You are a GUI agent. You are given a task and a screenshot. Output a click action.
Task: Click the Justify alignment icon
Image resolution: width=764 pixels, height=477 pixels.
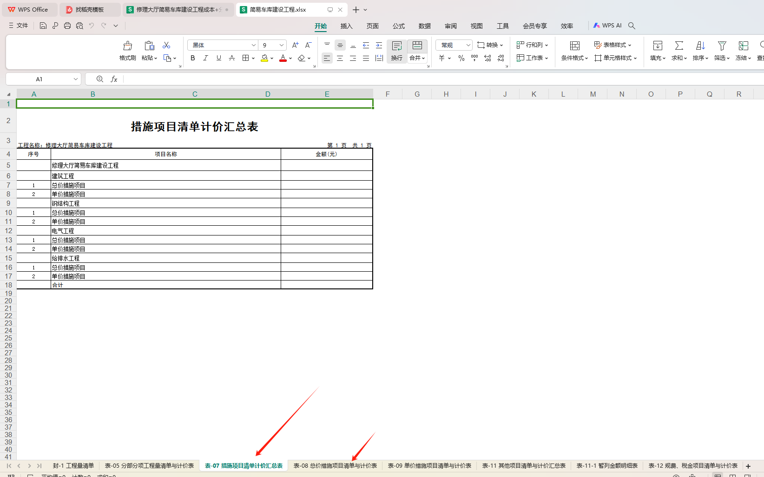(366, 58)
